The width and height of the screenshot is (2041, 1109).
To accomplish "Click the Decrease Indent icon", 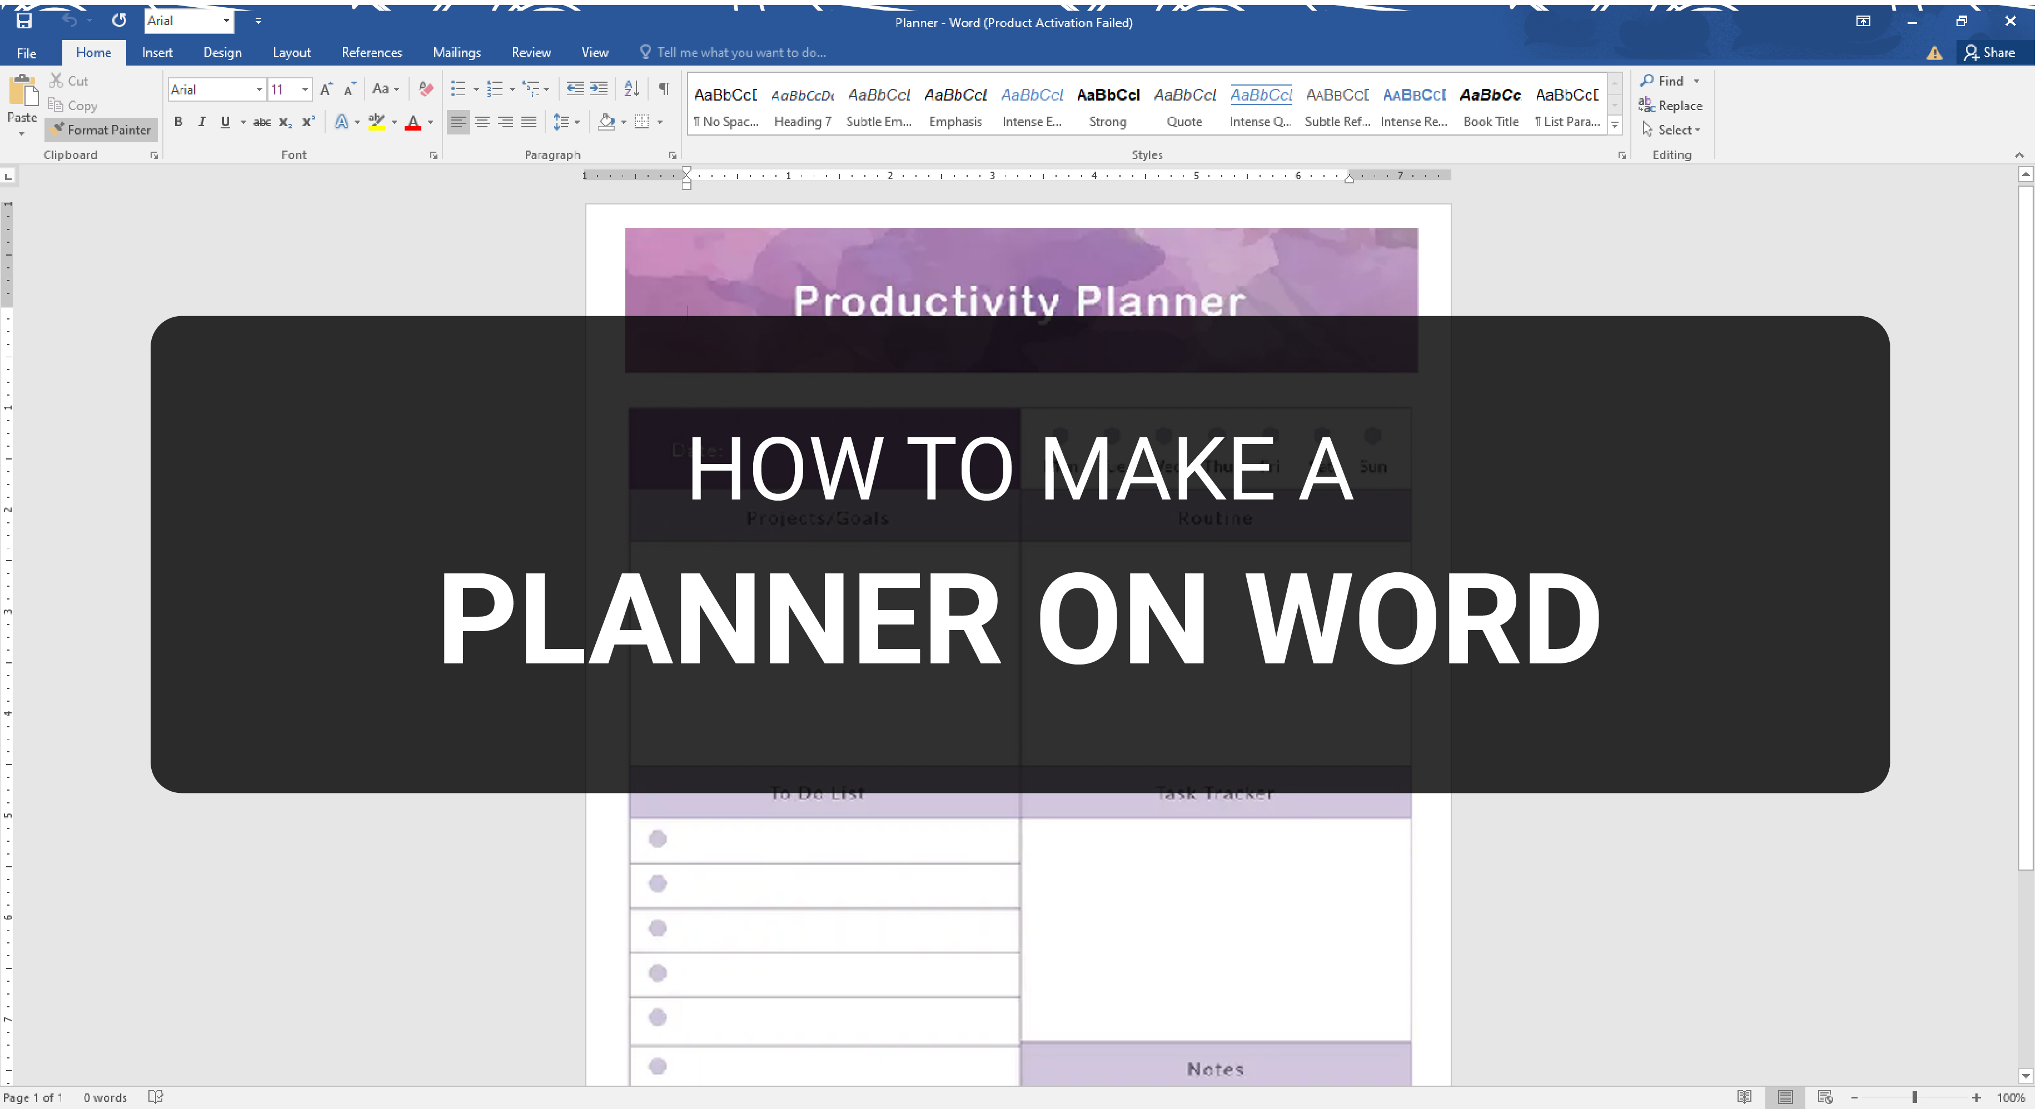I will click(575, 89).
